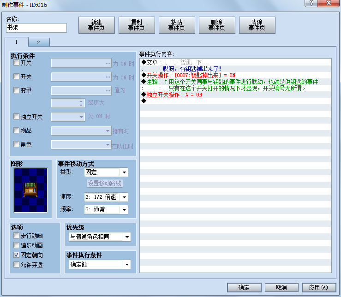Viewport: 341px width, 297px height.
Task: Click the 取消 cancel button
Action: (281, 288)
